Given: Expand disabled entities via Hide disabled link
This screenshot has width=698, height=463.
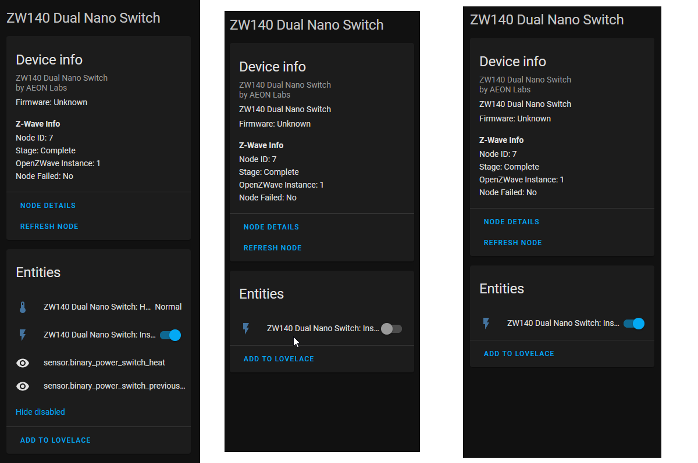Looking at the screenshot, I should tap(40, 411).
